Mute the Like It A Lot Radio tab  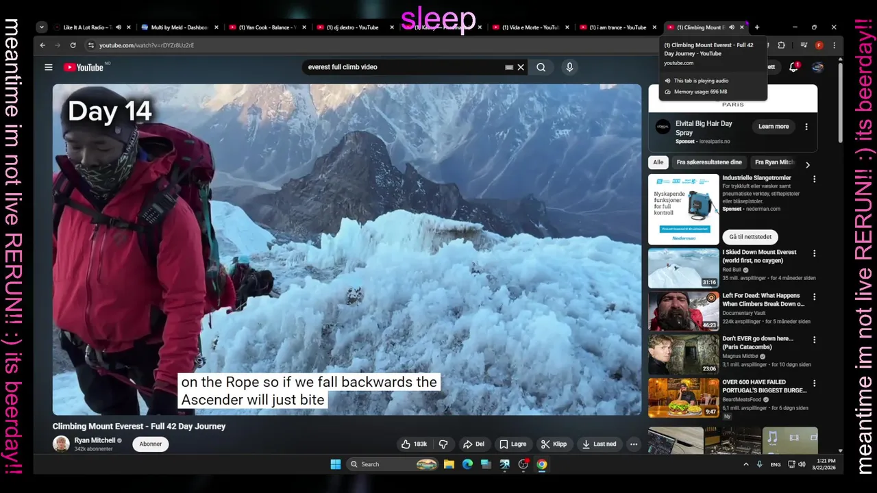(119, 27)
